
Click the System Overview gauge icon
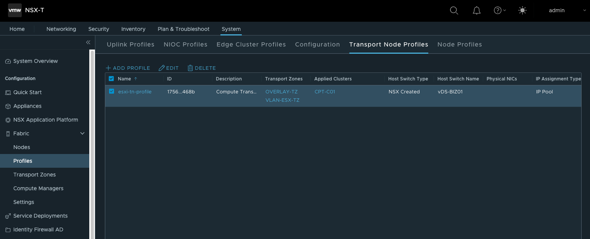tap(8, 61)
